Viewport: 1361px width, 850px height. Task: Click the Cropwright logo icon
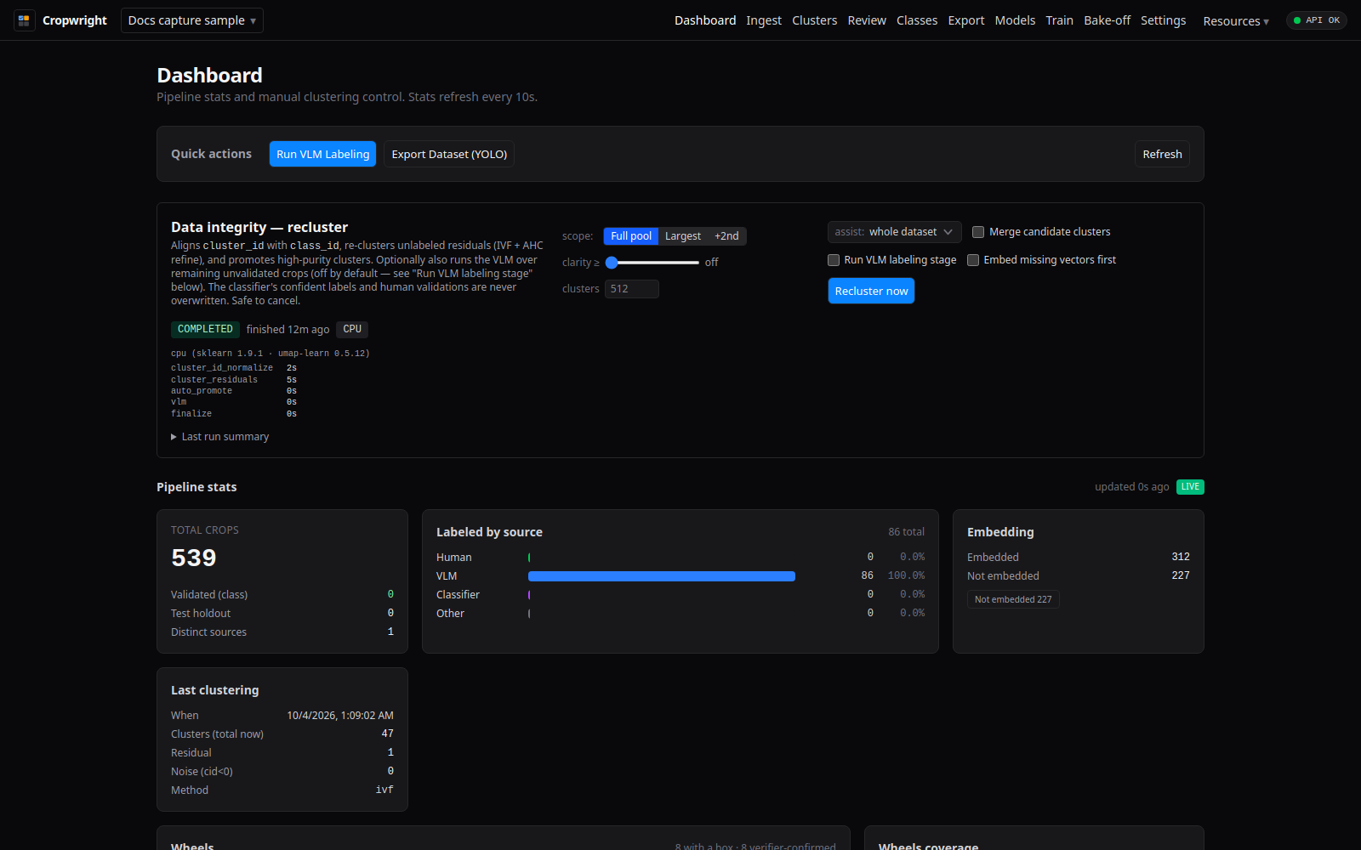tap(24, 20)
